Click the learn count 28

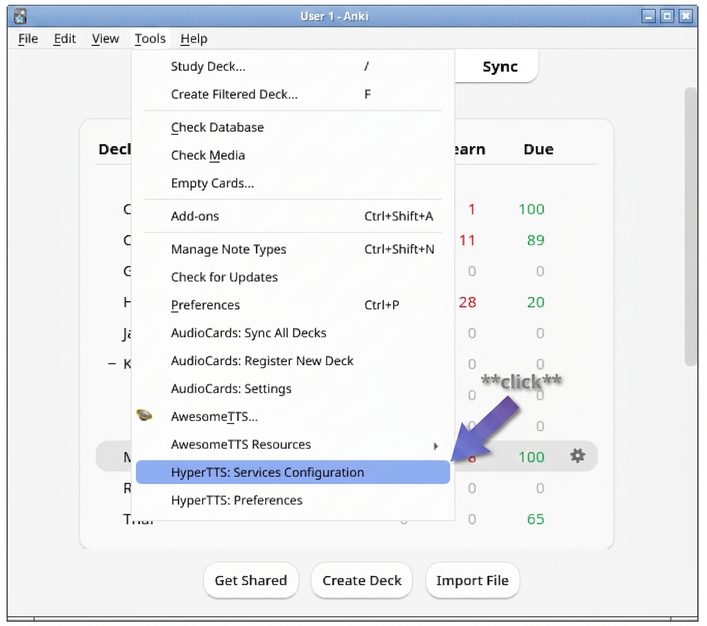468,302
